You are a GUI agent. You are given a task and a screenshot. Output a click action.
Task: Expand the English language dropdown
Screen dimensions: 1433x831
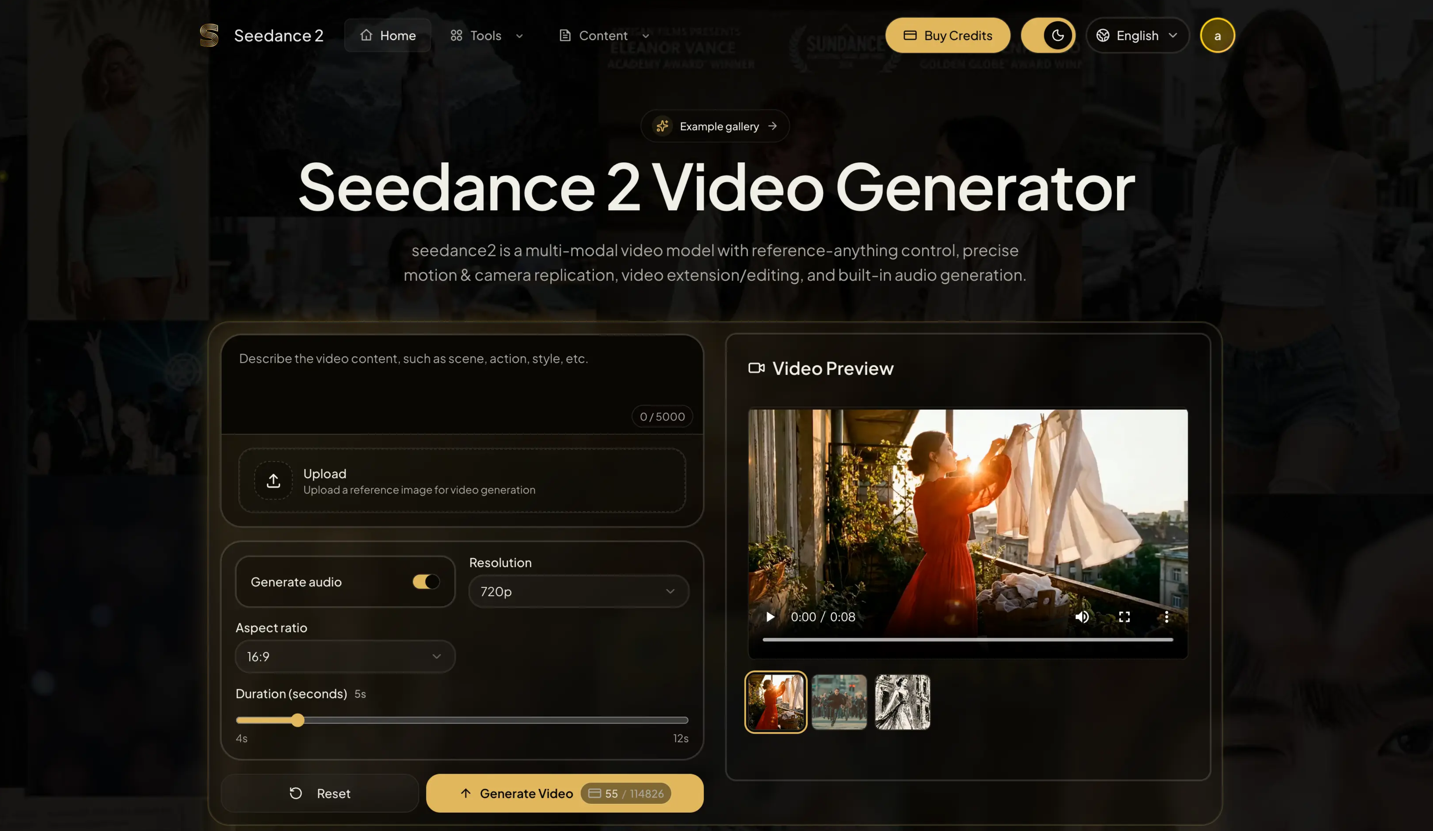(1137, 35)
